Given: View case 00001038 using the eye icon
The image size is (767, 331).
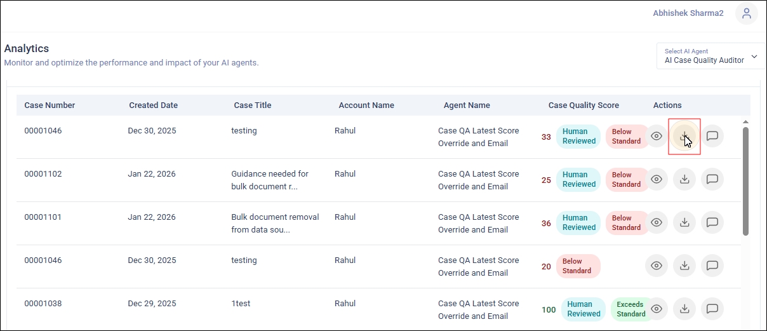Looking at the screenshot, I should coord(657,309).
